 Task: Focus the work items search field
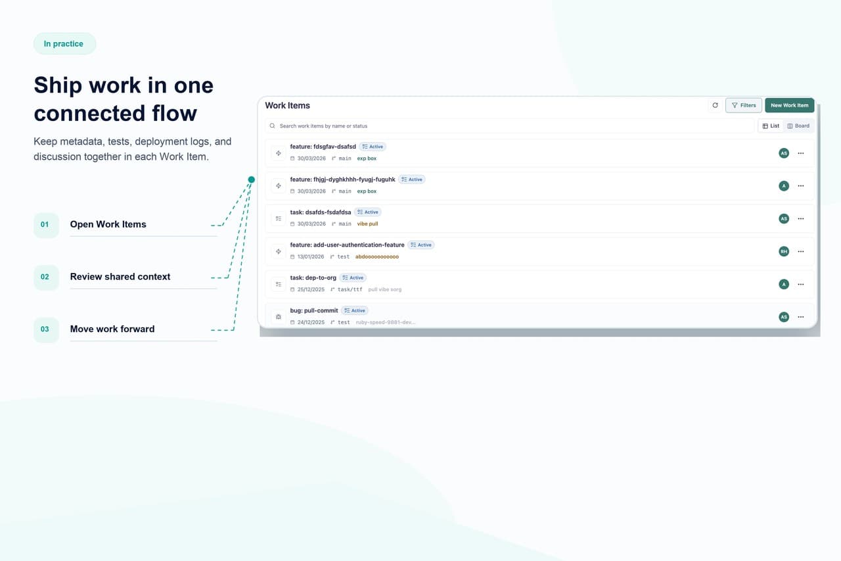coord(509,126)
